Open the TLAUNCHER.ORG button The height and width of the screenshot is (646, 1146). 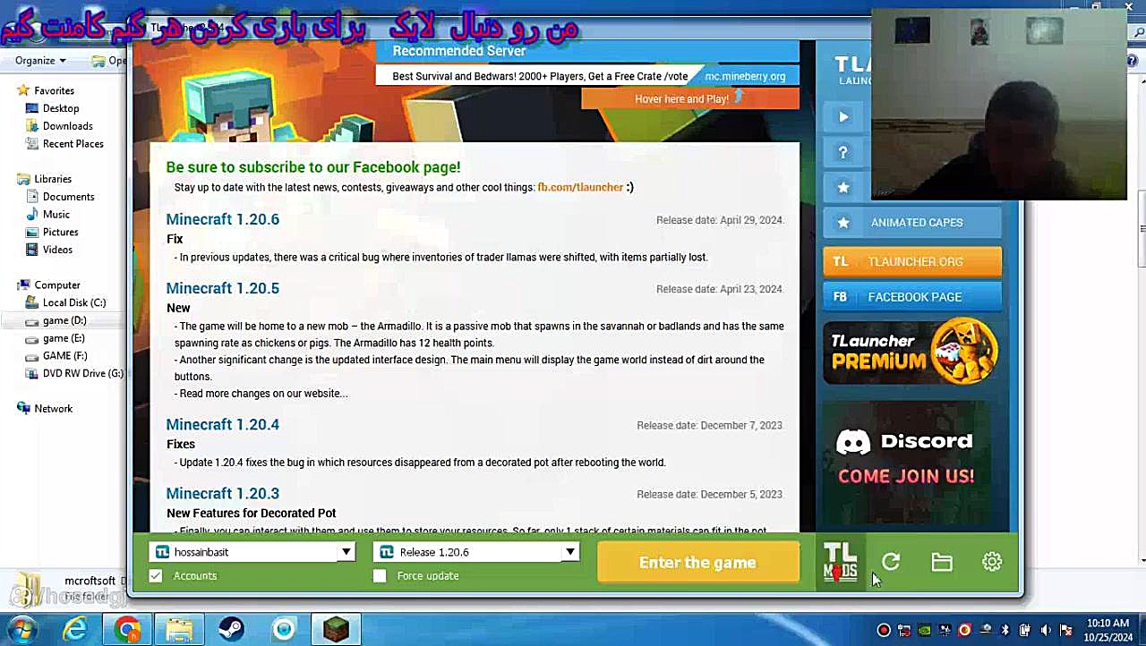pos(912,261)
